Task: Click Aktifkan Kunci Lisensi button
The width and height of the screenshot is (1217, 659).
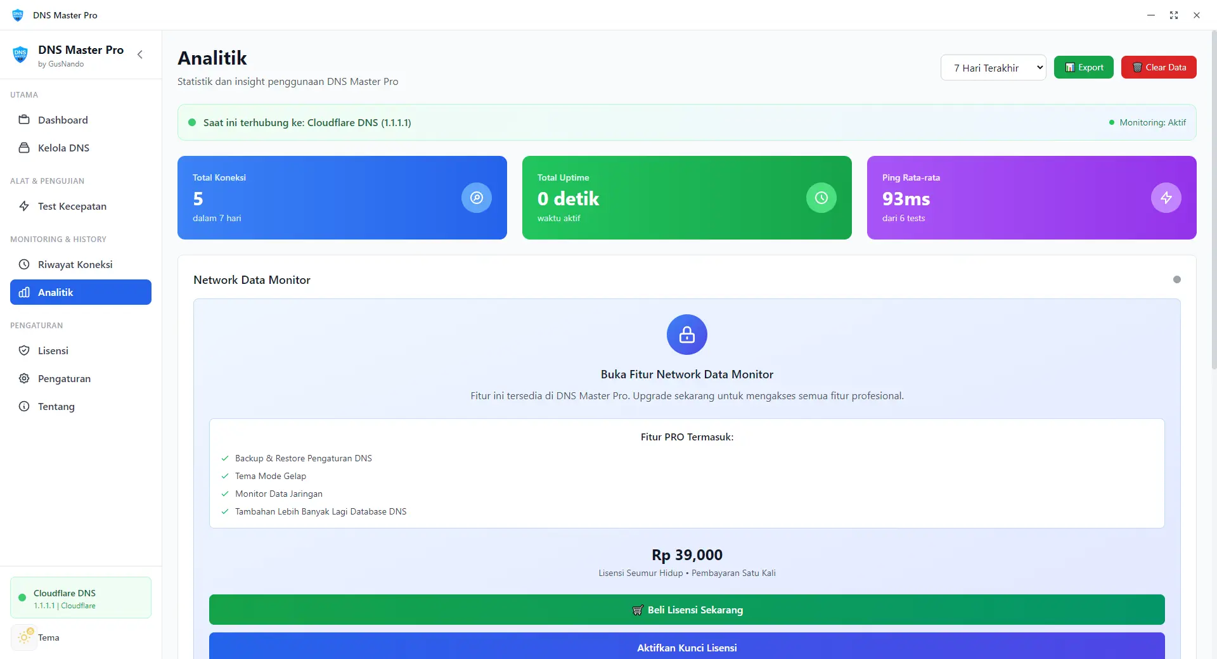Action: pyautogui.click(x=687, y=646)
